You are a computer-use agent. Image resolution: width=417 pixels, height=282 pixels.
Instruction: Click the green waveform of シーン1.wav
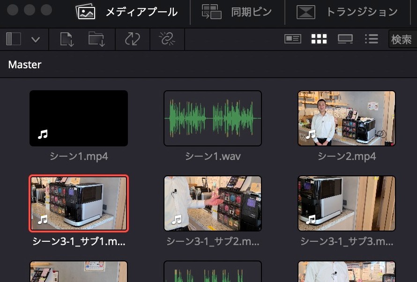212,118
